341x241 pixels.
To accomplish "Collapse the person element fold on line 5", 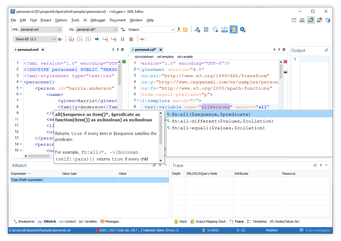I will pyautogui.click(x=21, y=88).
